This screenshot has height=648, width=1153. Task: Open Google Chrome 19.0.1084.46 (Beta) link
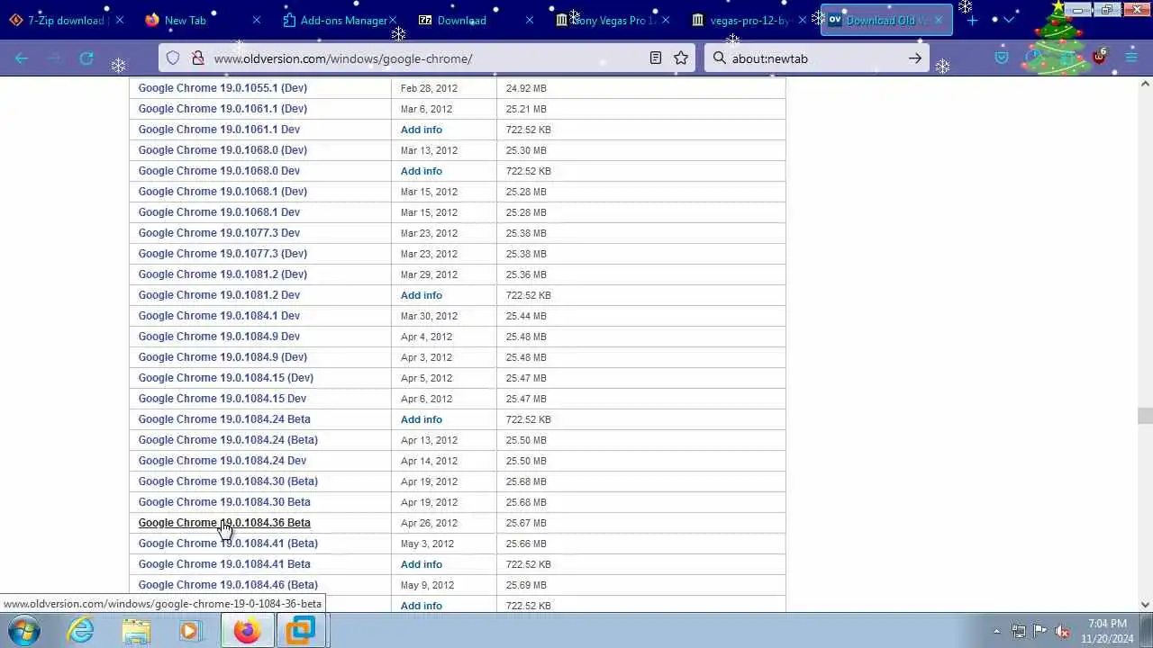(x=228, y=585)
